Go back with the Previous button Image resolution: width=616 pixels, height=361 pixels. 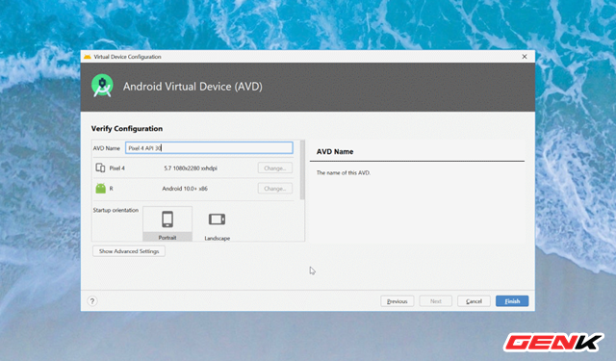click(397, 301)
